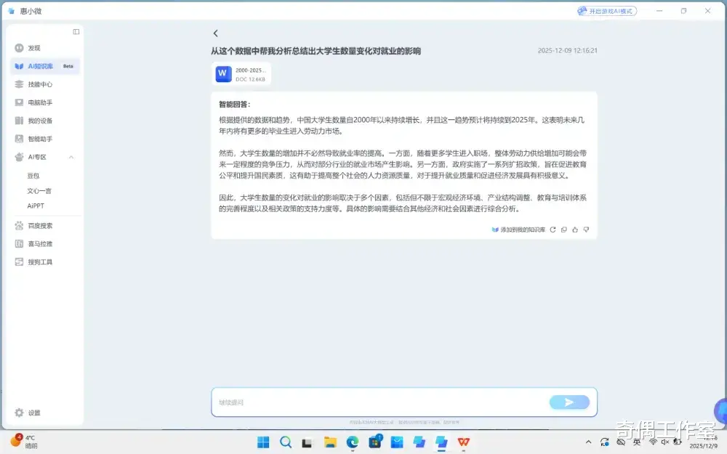Open 豆包 under AI专区
The width and height of the screenshot is (727, 454).
point(33,176)
